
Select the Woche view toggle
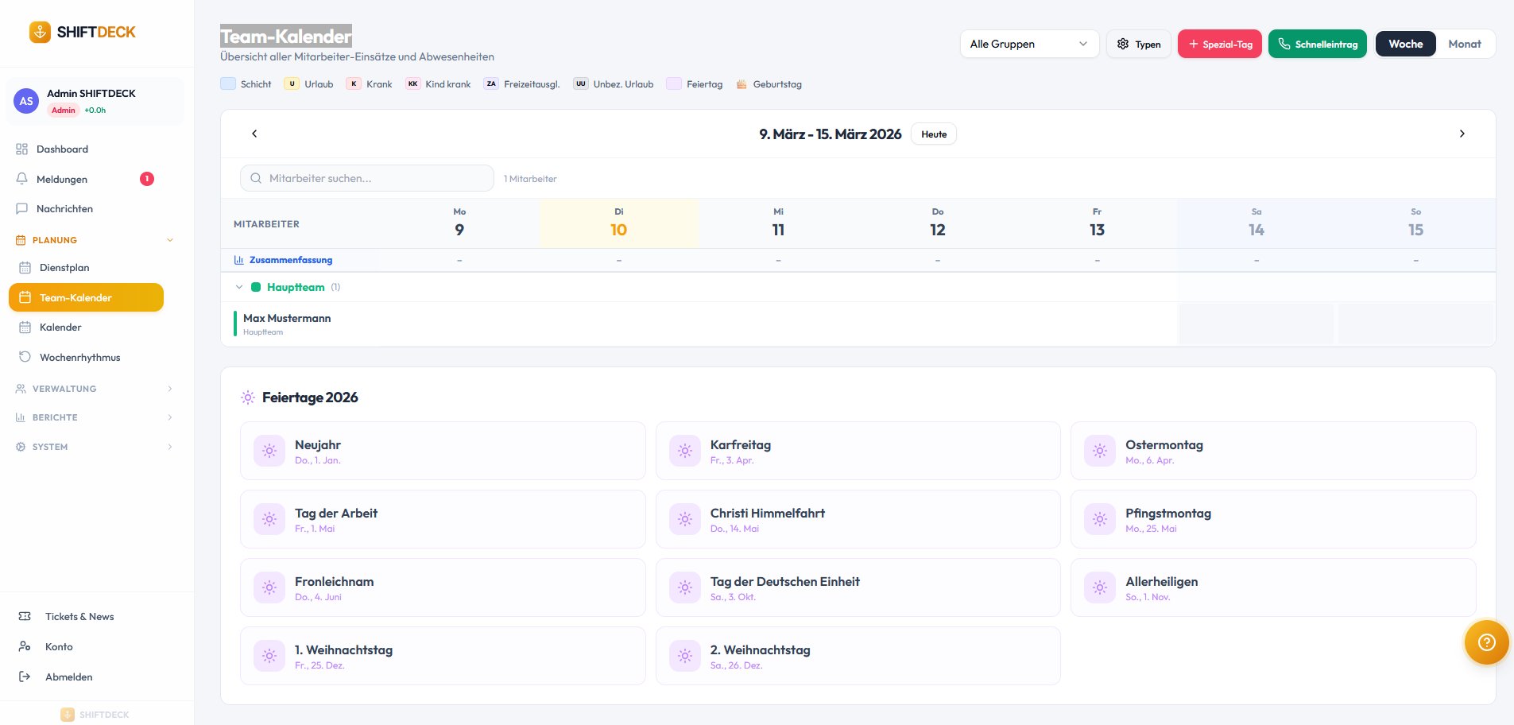point(1405,44)
